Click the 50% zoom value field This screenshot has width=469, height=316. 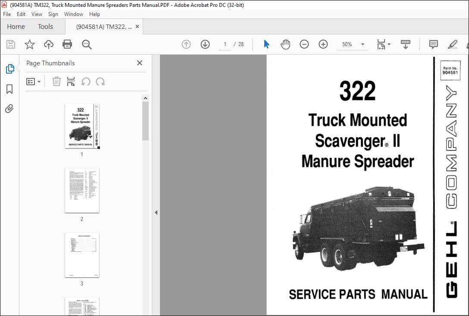point(347,44)
